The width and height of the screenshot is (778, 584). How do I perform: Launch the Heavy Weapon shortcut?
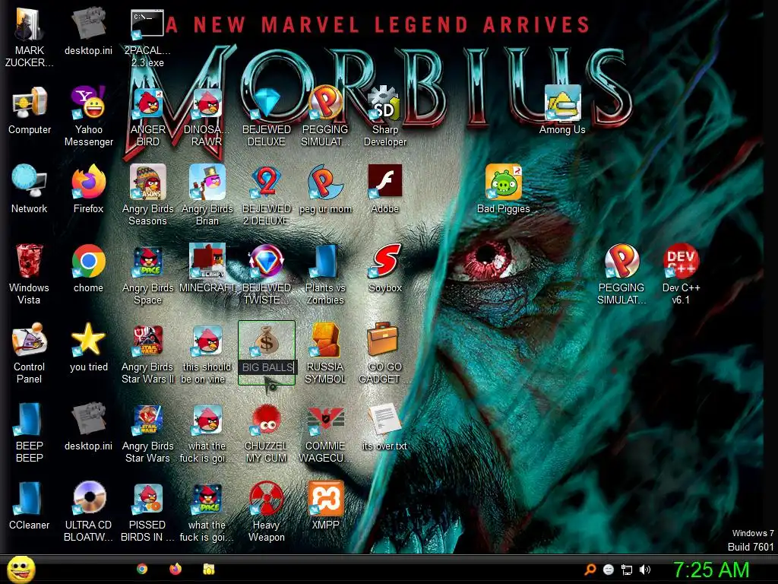click(267, 498)
